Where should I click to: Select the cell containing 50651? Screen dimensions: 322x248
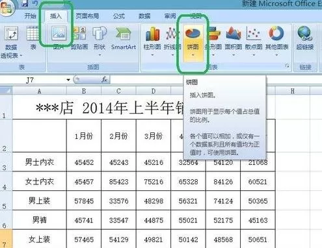258,240
